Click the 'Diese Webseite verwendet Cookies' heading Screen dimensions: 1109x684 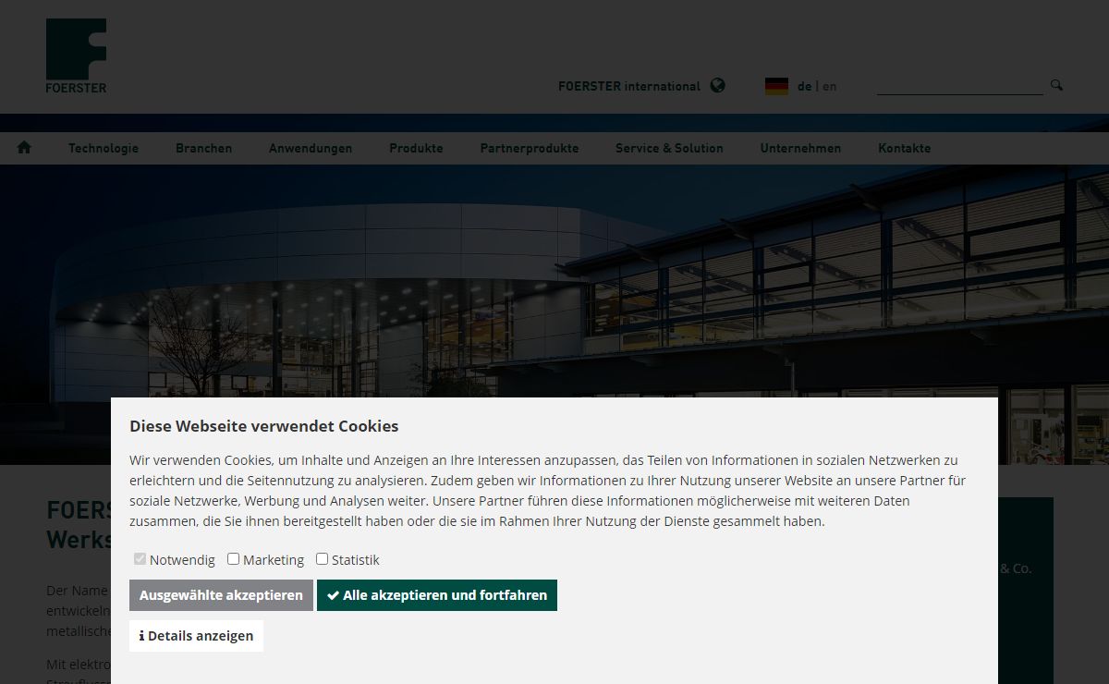[264, 426]
